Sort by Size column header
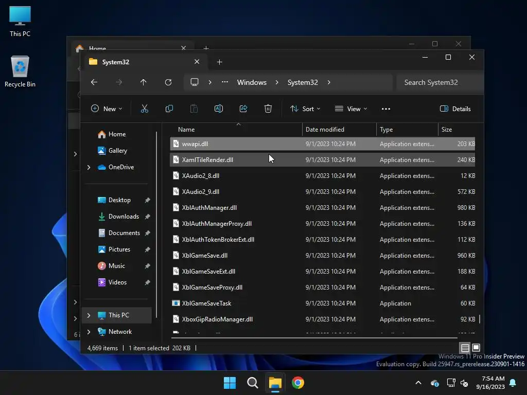527x395 pixels. pyautogui.click(x=457, y=129)
